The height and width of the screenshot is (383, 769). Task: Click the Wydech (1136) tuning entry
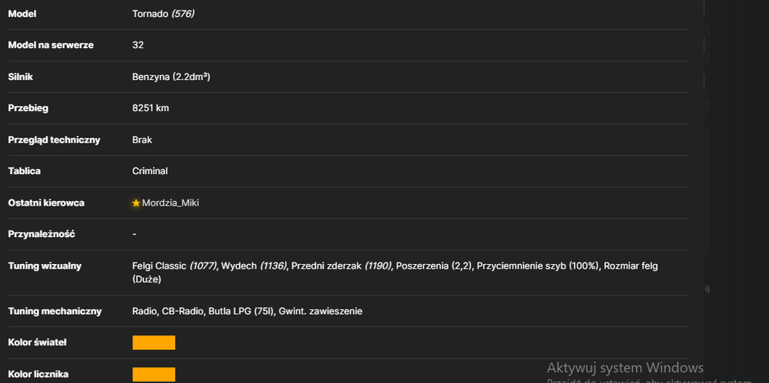pyautogui.click(x=254, y=266)
